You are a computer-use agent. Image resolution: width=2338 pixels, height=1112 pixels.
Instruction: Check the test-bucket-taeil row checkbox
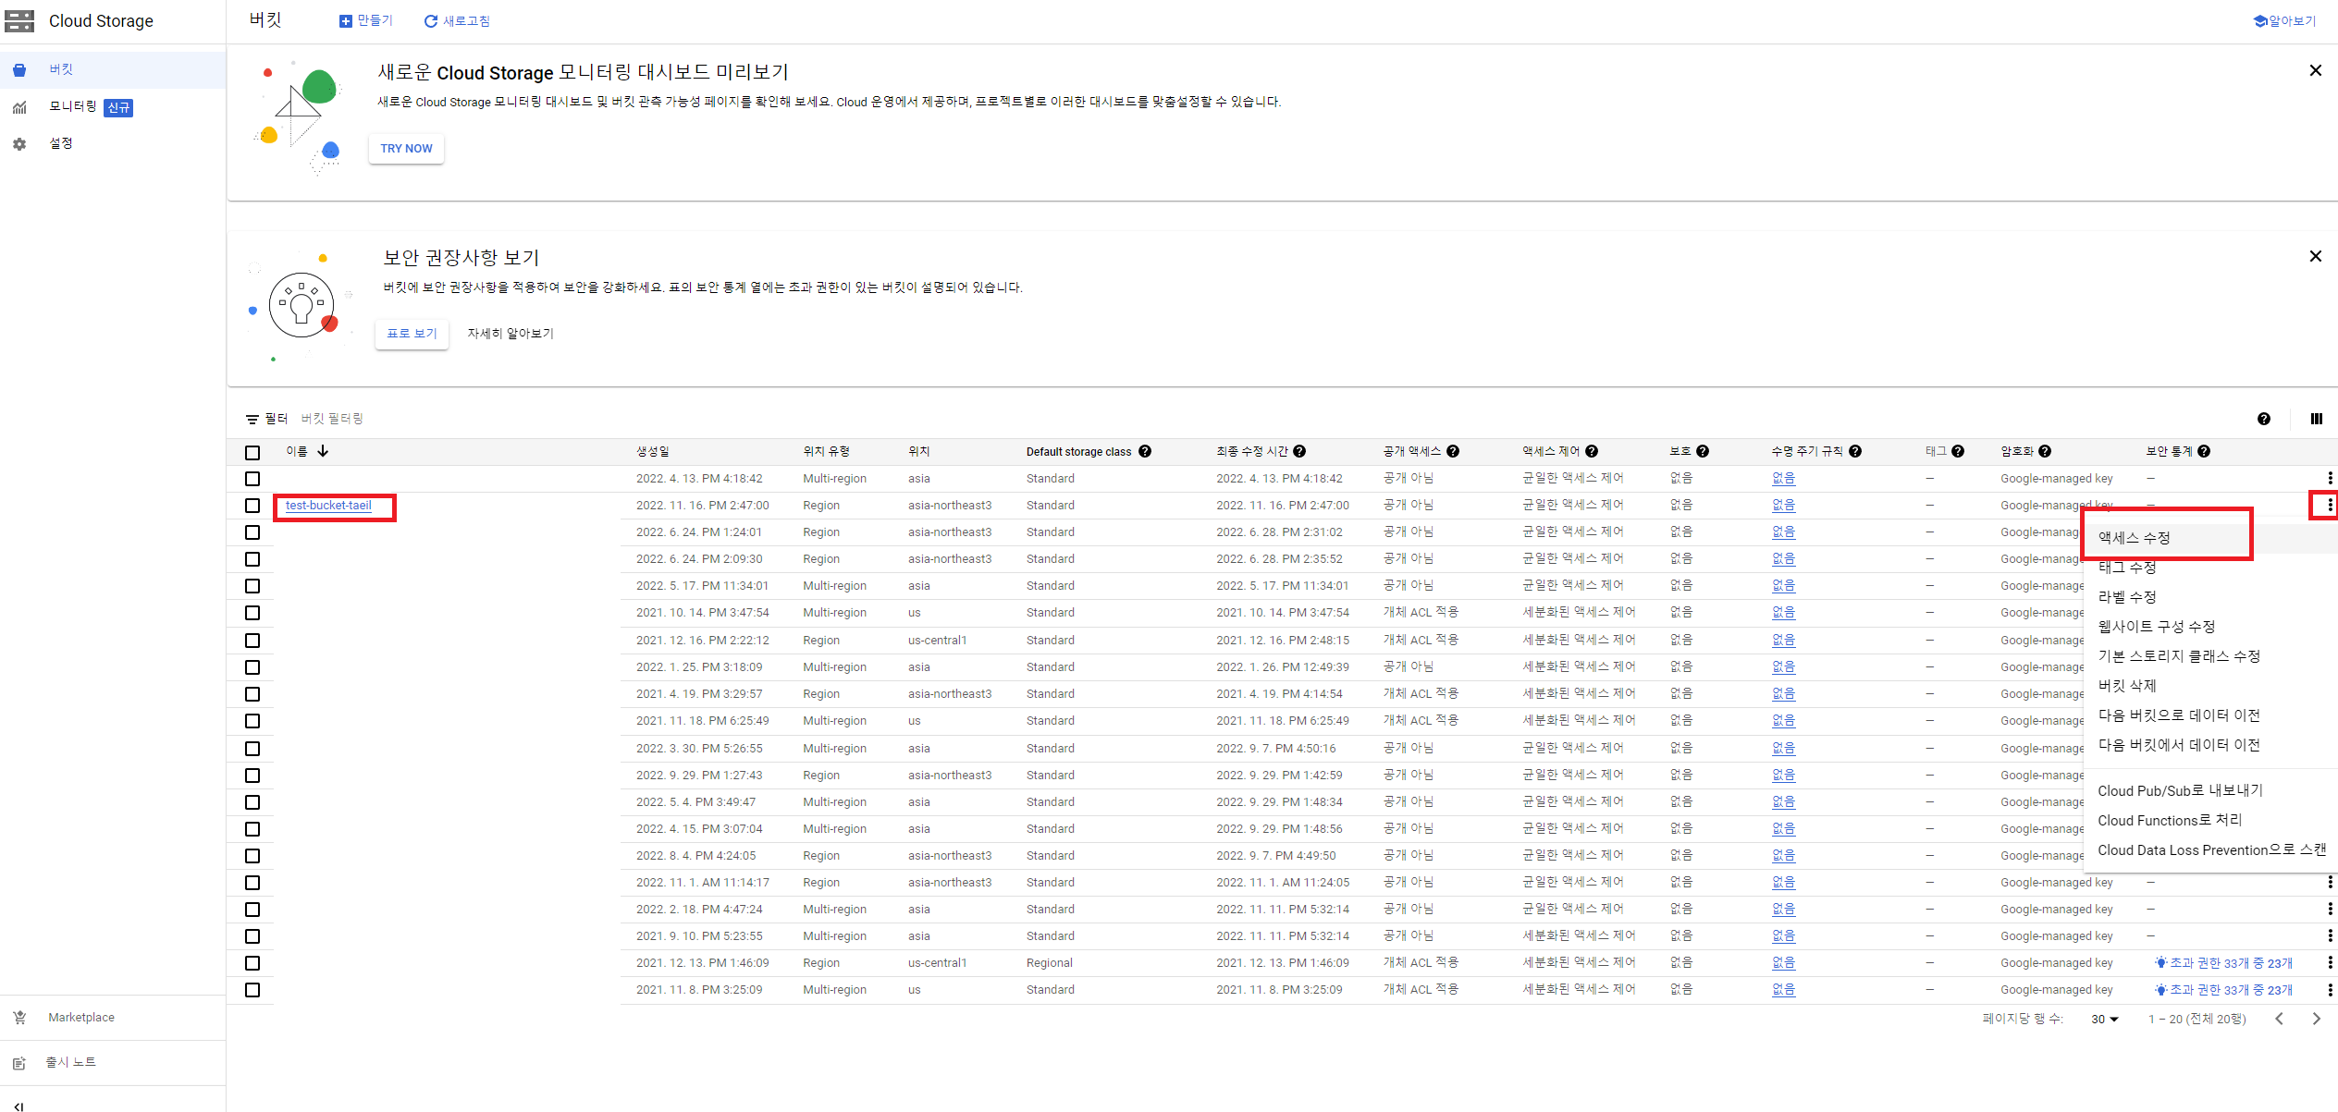click(x=252, y=506)
